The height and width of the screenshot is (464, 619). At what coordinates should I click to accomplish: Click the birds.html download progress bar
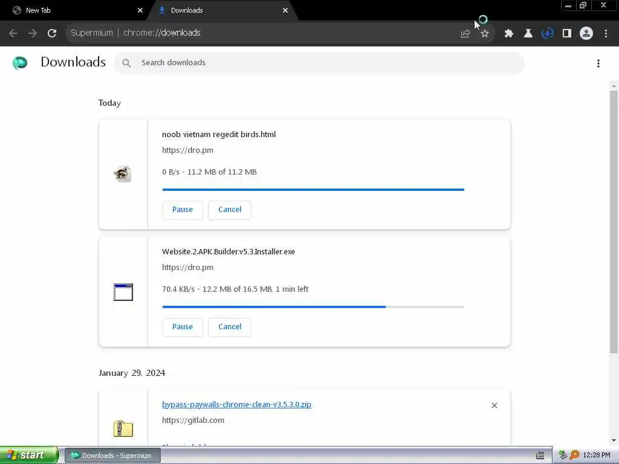[313, 190]
